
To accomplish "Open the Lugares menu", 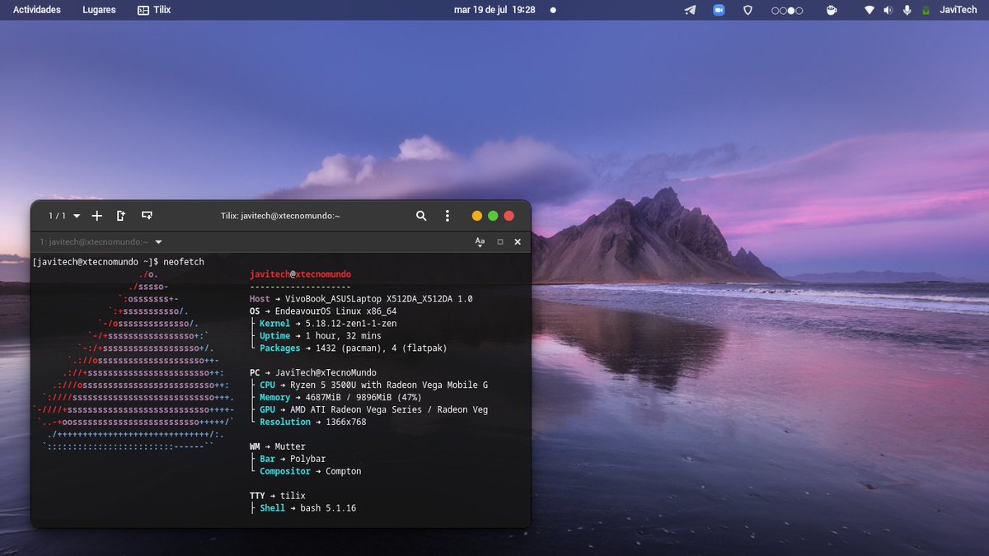I will (x=98, y=10).
